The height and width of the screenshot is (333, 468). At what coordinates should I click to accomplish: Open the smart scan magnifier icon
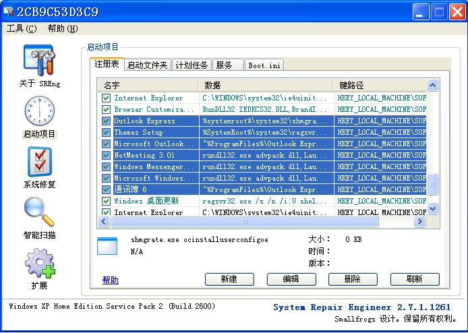[x=39, y=212]
